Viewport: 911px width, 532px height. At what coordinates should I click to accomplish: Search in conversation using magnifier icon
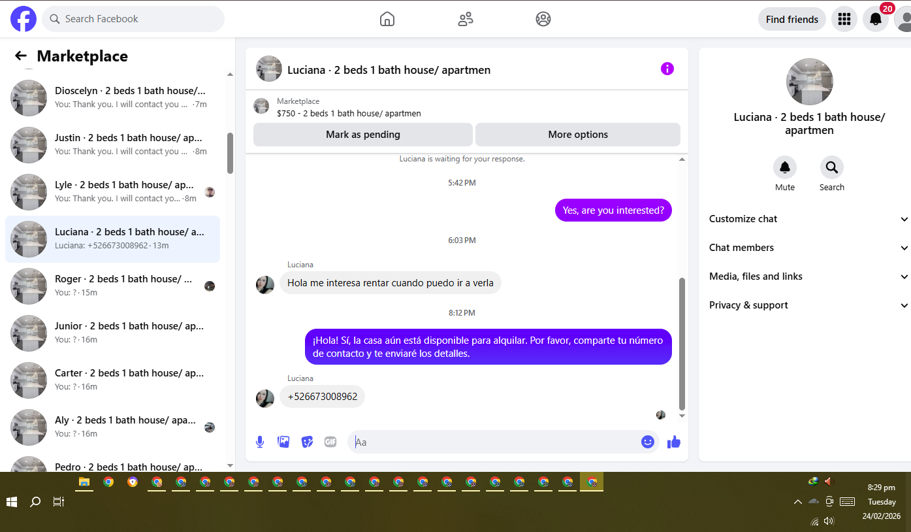coord(832,167)
